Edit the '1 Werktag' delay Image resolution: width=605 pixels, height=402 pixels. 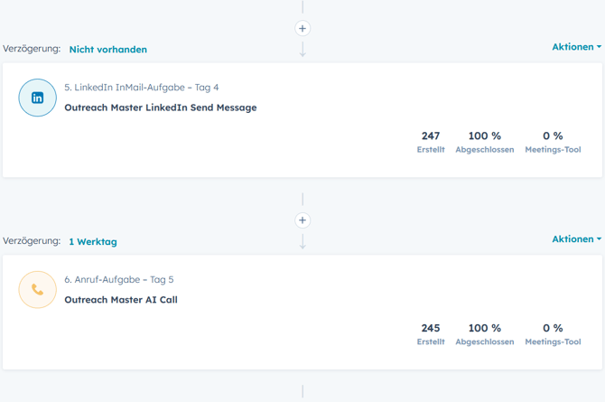coord(93,242)
